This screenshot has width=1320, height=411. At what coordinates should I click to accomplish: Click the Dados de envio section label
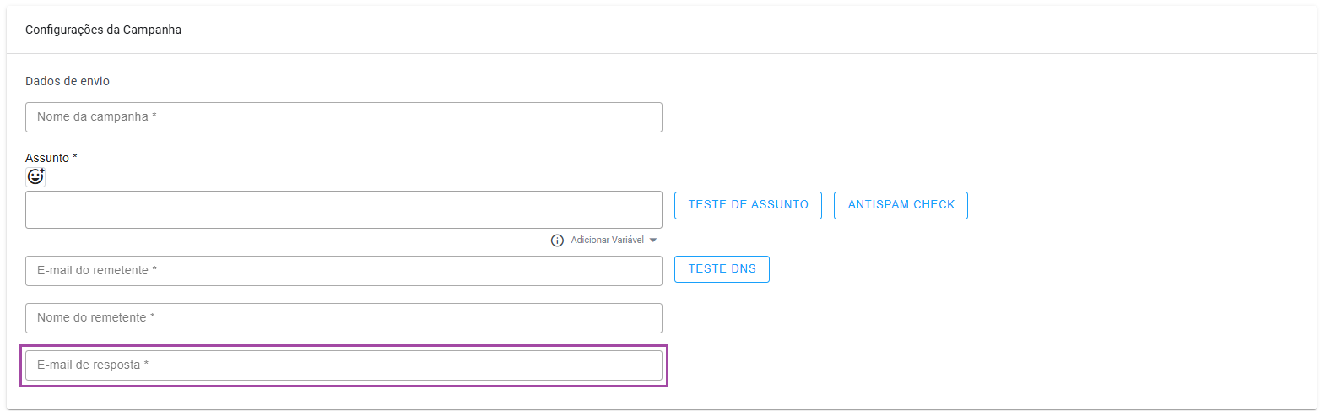pyautogui.click(x=68, y=81)
